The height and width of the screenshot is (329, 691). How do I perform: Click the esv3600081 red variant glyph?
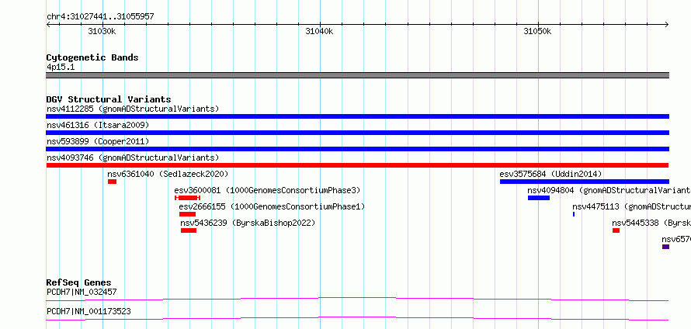[187, 198]
